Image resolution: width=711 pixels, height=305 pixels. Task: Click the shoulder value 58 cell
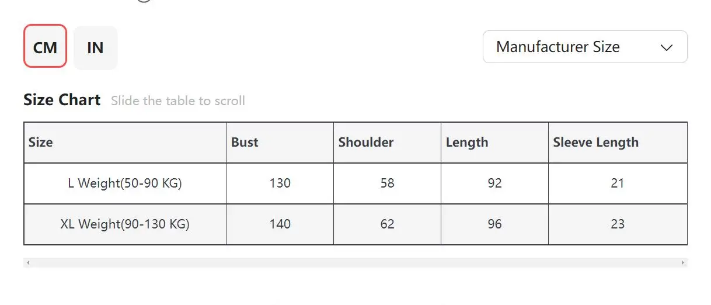(387, 183)
